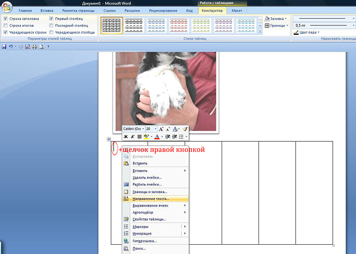Click the Разбить ячейки grid icon
This screenshot has height=254, width=356.
126,184
